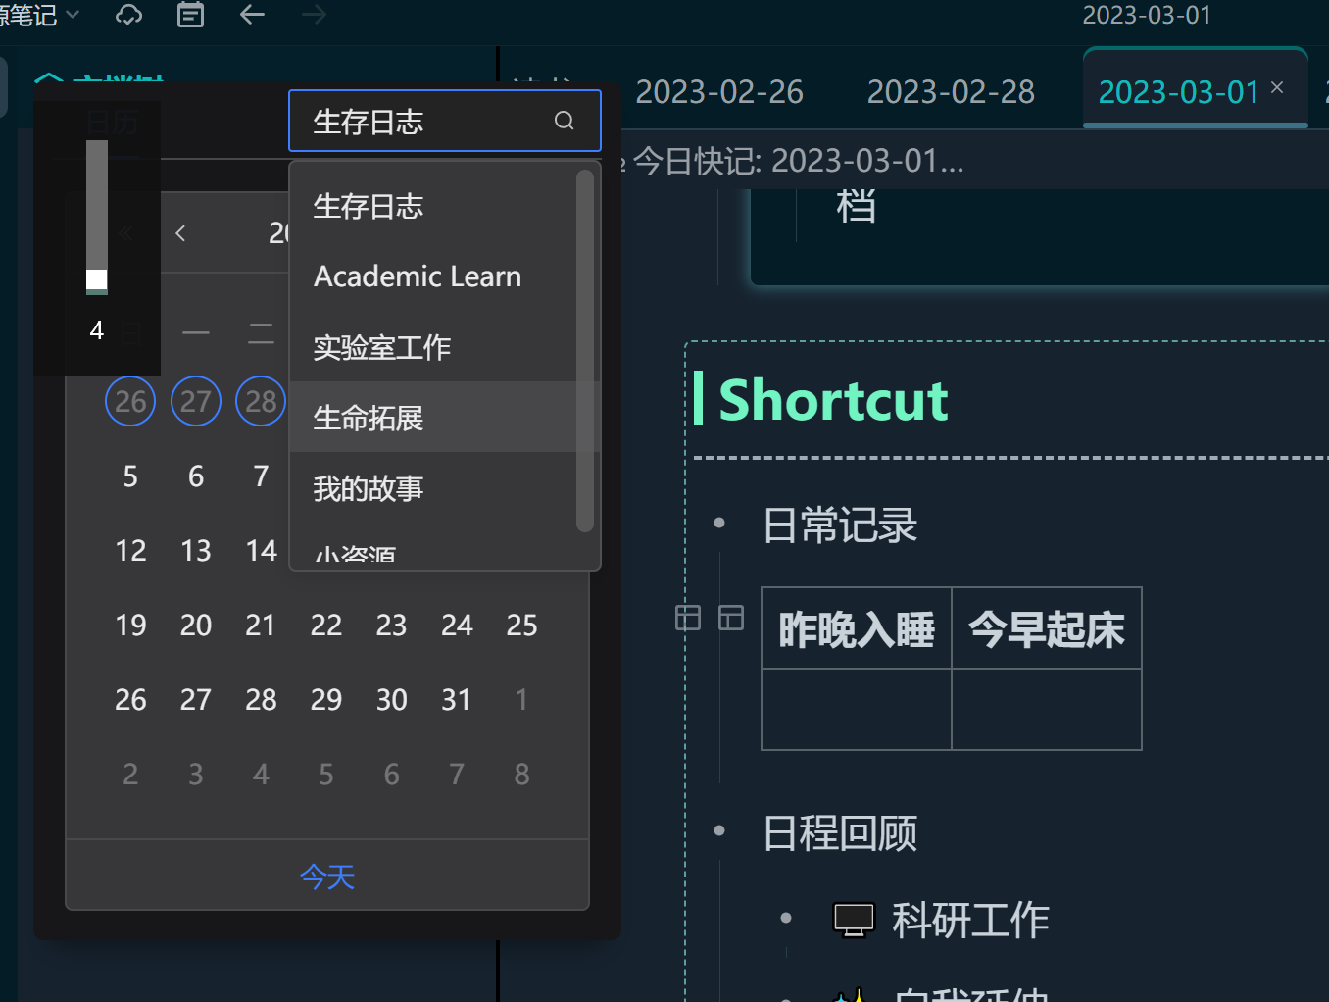Click the double-left arrow to jump back a year
Image resolution: width=1329 pixels, height=1002 pixels.
pos(125,232)
